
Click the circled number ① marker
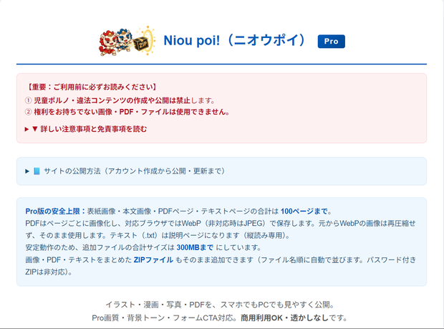pos(28,100)
